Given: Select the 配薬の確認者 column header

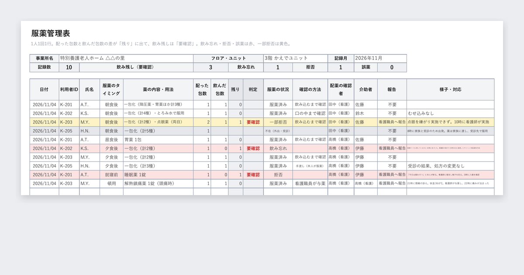Looking at the screenshot, I should point(341,89).
